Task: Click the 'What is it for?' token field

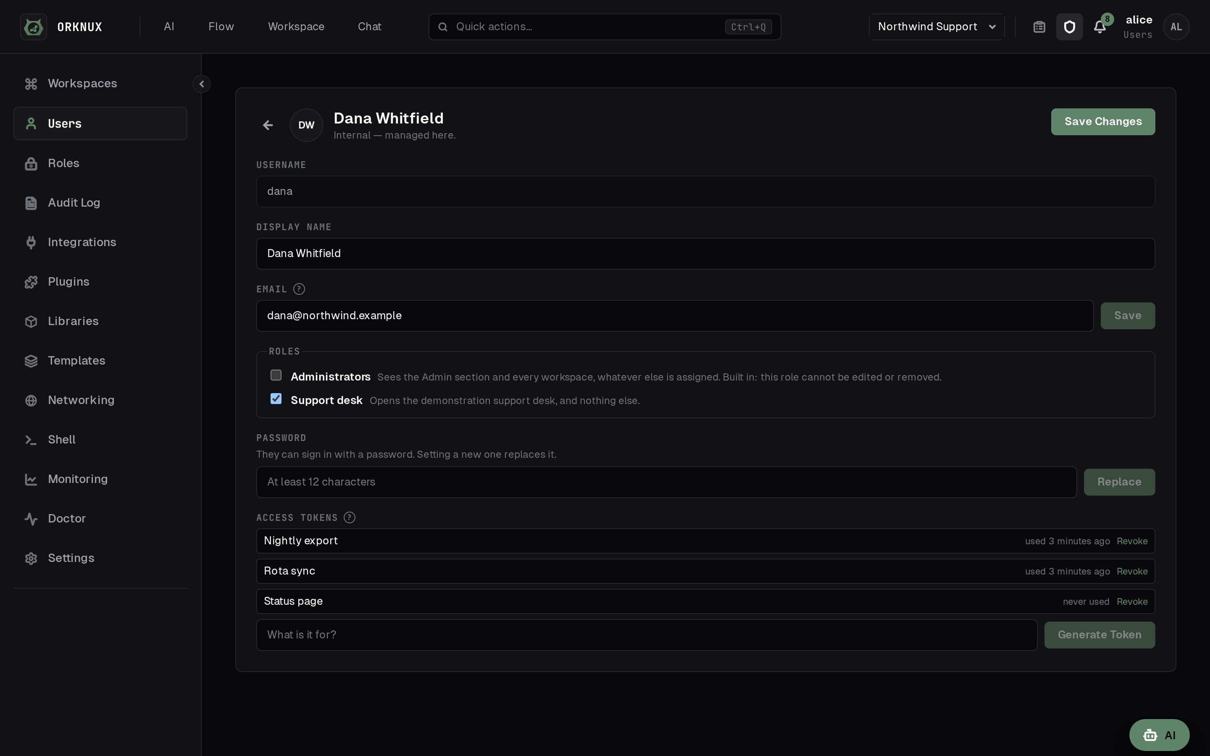Action: click(647, 635)
